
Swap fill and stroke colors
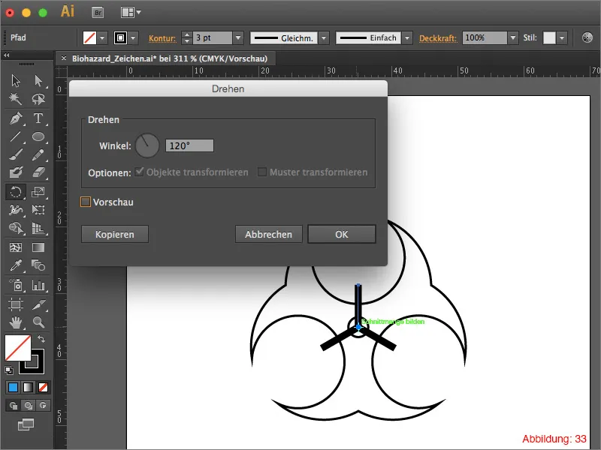tap(41, 339)
